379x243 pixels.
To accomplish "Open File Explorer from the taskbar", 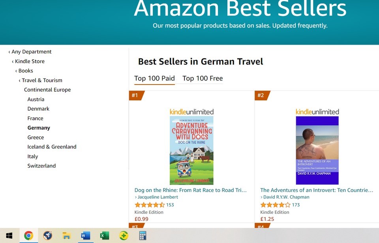I will click(x=66, y=236).
